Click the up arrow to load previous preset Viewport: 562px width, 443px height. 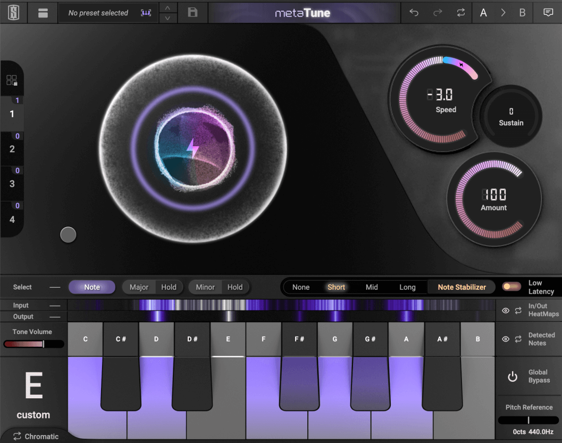coord(167,7)
